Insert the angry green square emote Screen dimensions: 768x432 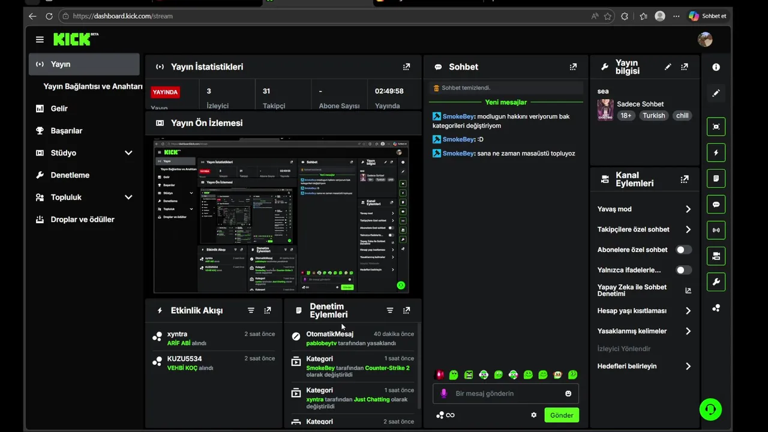469,375
